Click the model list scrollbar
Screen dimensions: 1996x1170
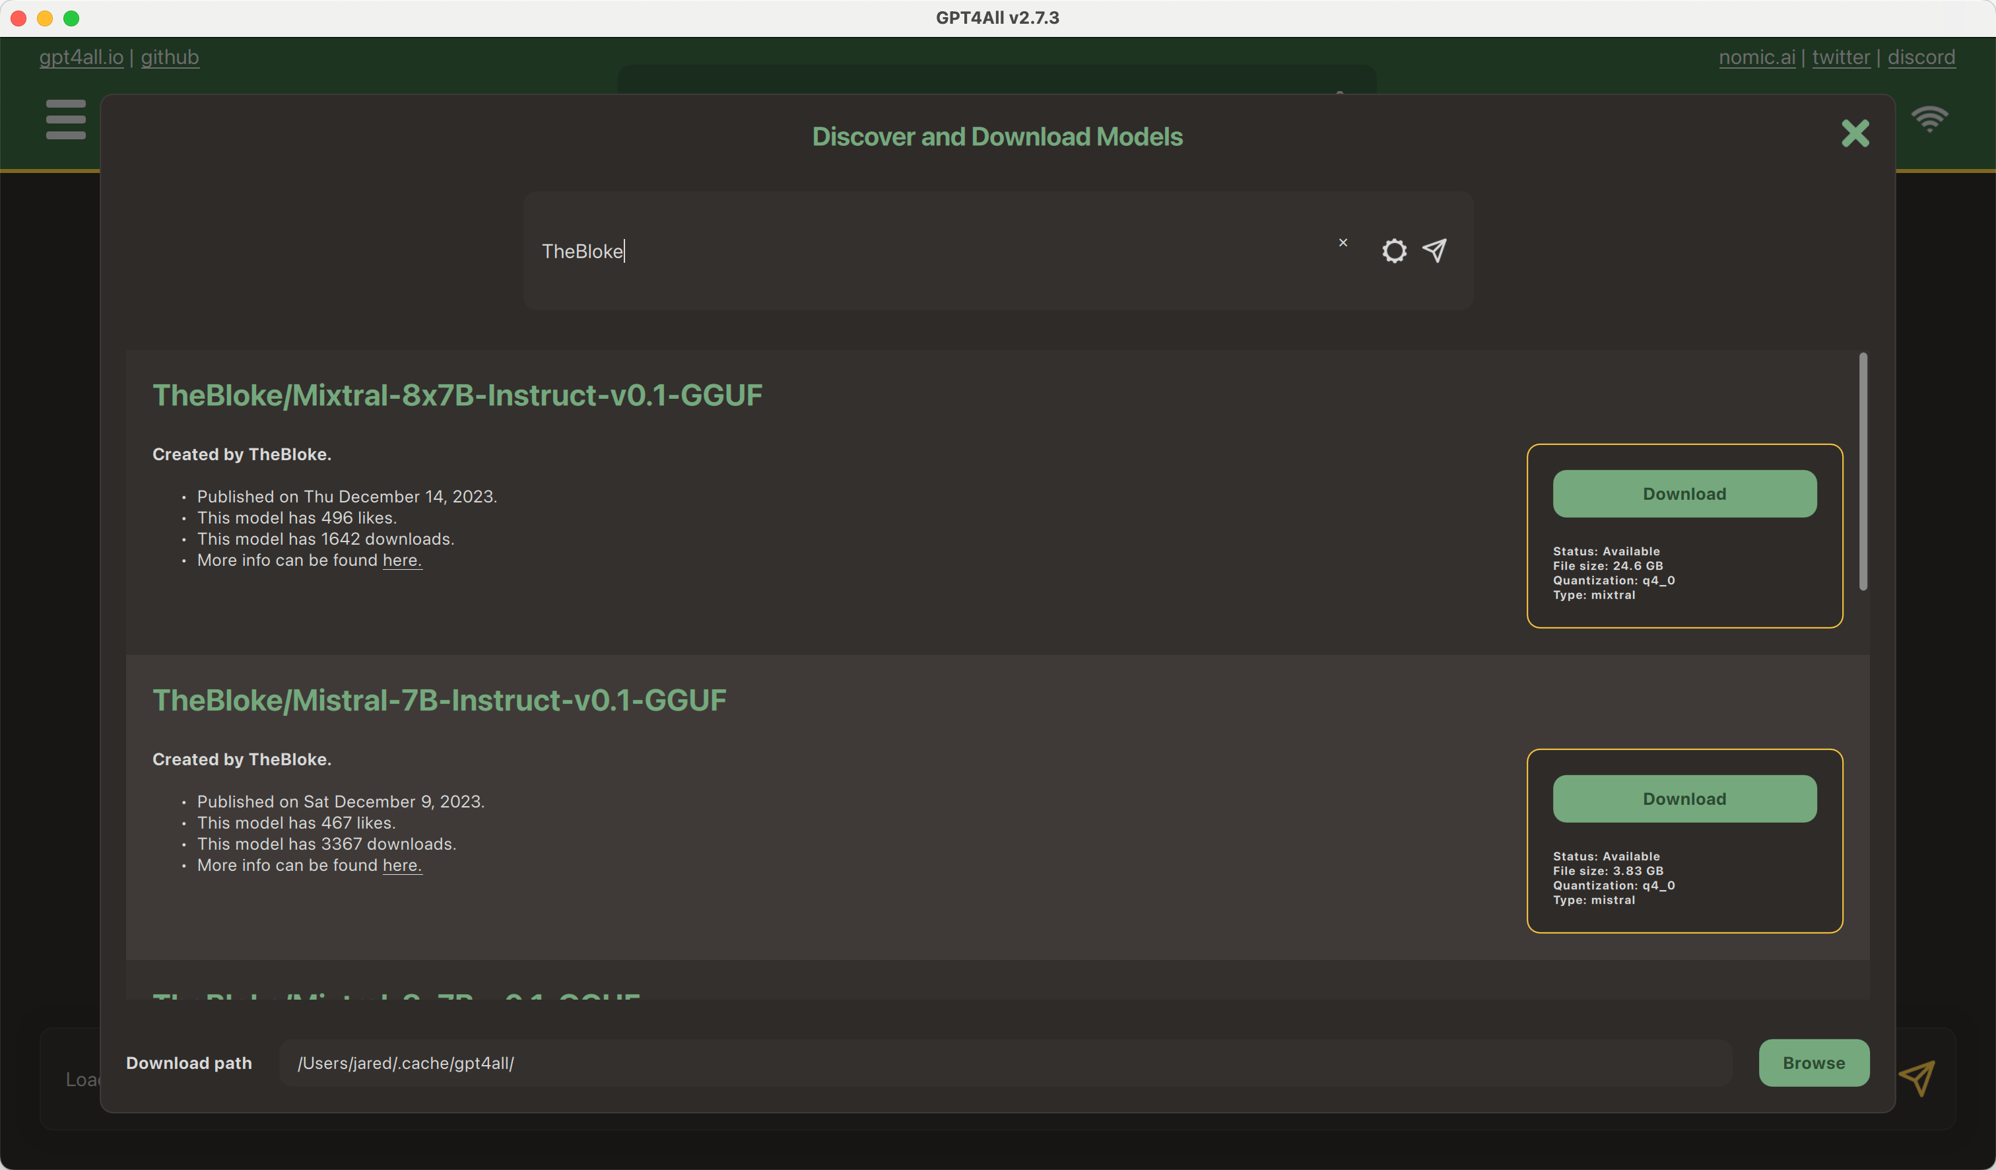1863,472
